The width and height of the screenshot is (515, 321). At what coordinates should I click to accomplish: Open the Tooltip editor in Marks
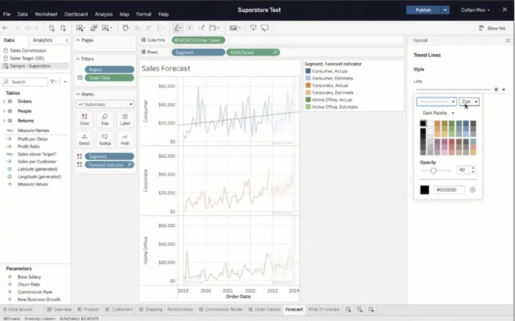click(x=104, y=139)
